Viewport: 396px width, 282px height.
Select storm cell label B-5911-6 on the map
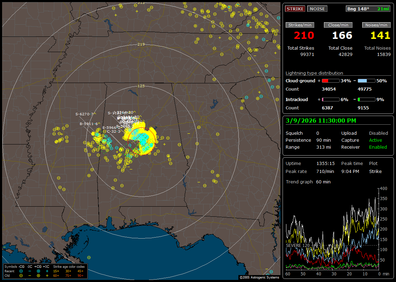point(88,124)
